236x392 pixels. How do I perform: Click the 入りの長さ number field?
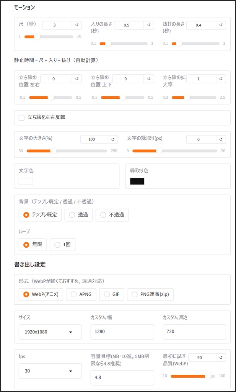[x=129, y=25]
